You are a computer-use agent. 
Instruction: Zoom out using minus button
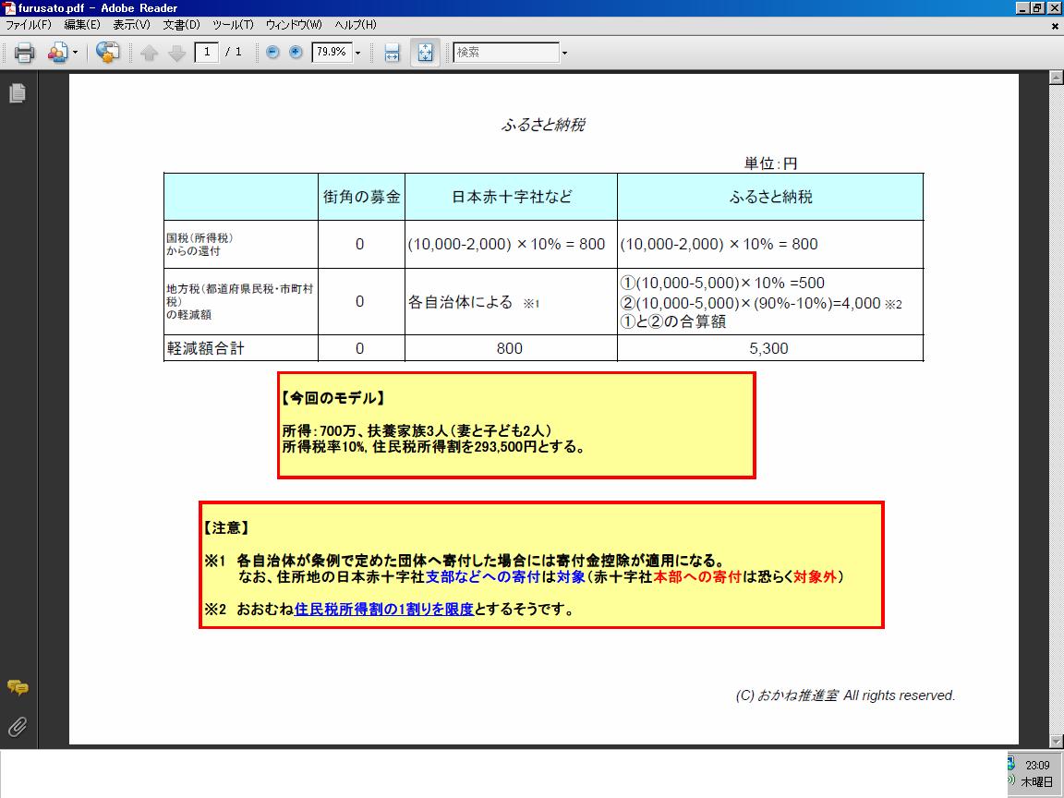click(x=272, y=52)
